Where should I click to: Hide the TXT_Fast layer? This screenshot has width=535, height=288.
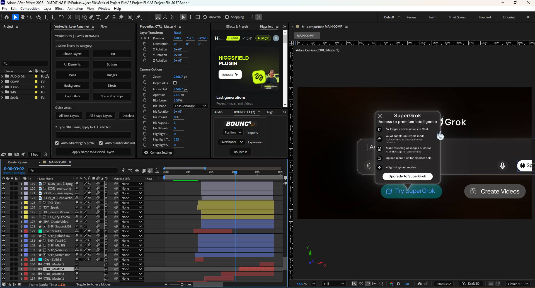tap(4, 203)
